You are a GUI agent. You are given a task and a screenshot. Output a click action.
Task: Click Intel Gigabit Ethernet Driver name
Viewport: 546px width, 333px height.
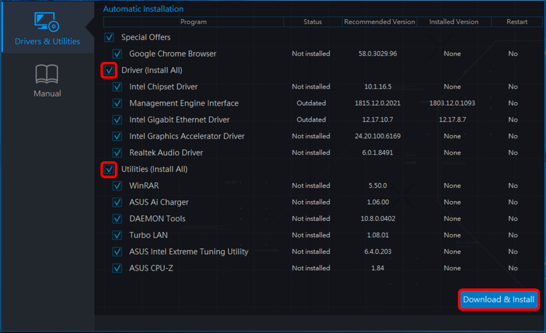[179, 120]
